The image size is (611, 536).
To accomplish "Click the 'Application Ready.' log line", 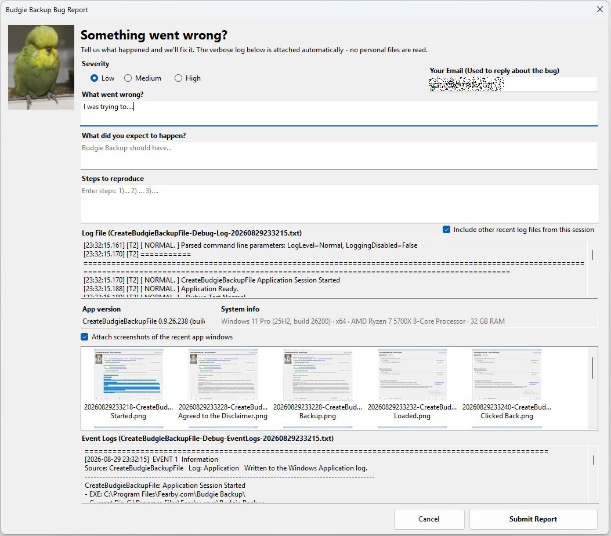I will (x=161, y=289).
